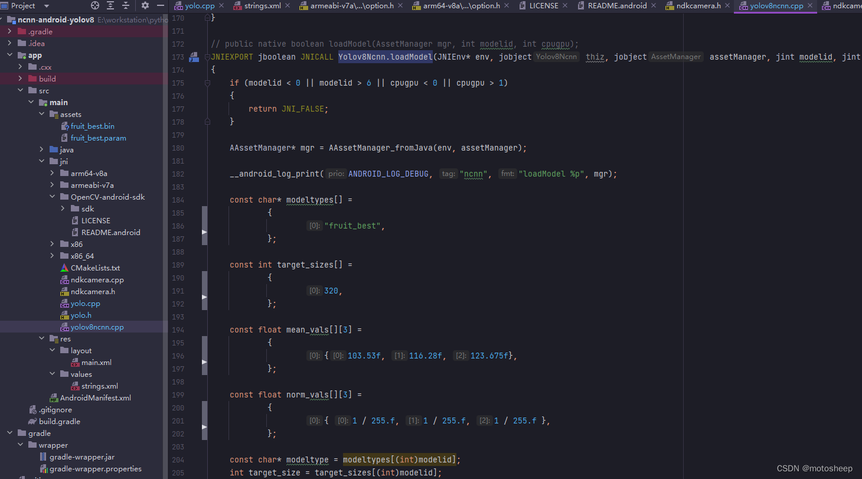Select AndroidManifest.xml
This screenshot has height=479, width=862.
click(x=96, y=397)
